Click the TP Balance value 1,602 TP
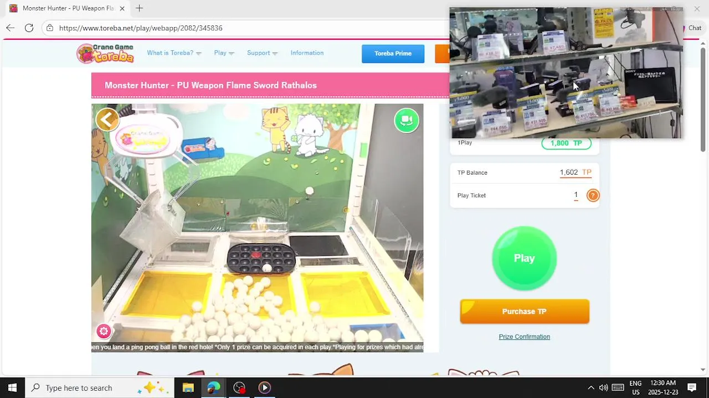The image size is (709, 398). pos(576,172)
